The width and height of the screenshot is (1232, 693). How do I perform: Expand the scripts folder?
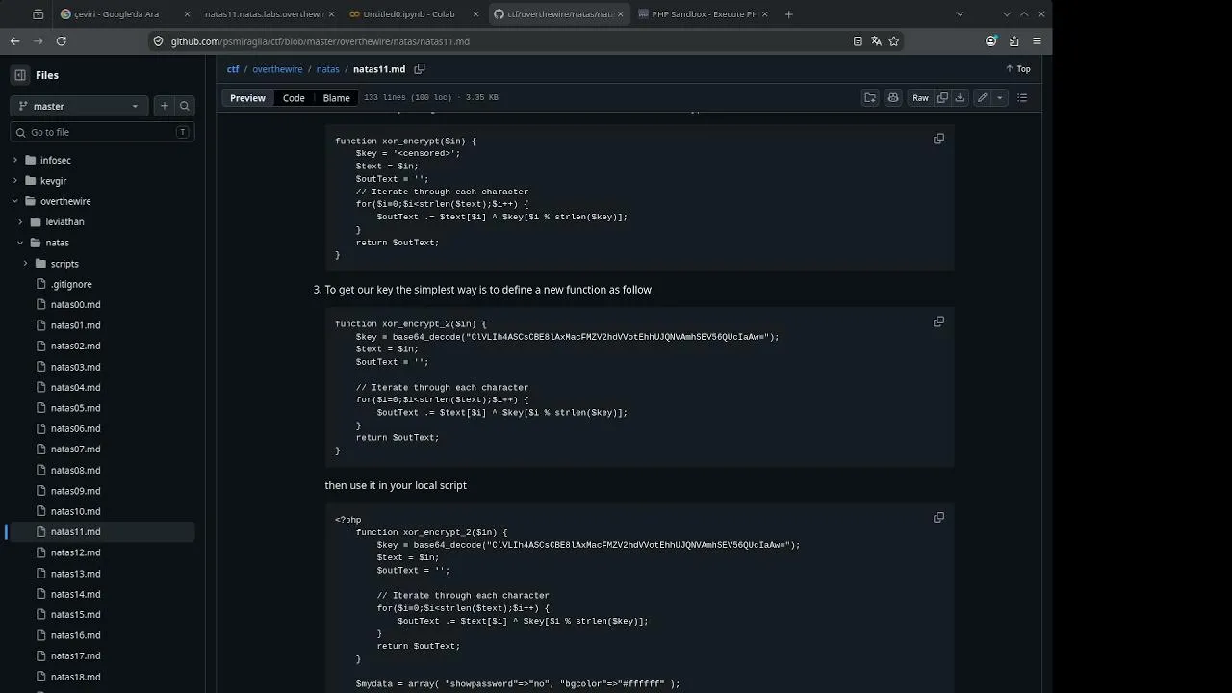pyautogui.click(x=26, y=264)
